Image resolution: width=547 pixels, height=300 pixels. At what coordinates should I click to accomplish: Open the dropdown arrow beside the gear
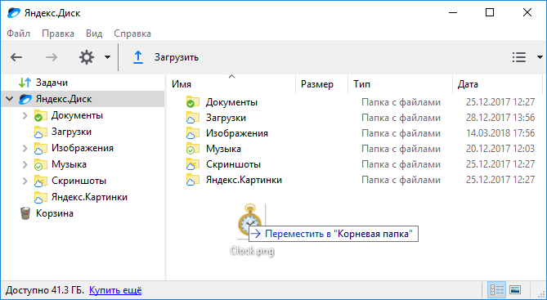click(107, 57)
